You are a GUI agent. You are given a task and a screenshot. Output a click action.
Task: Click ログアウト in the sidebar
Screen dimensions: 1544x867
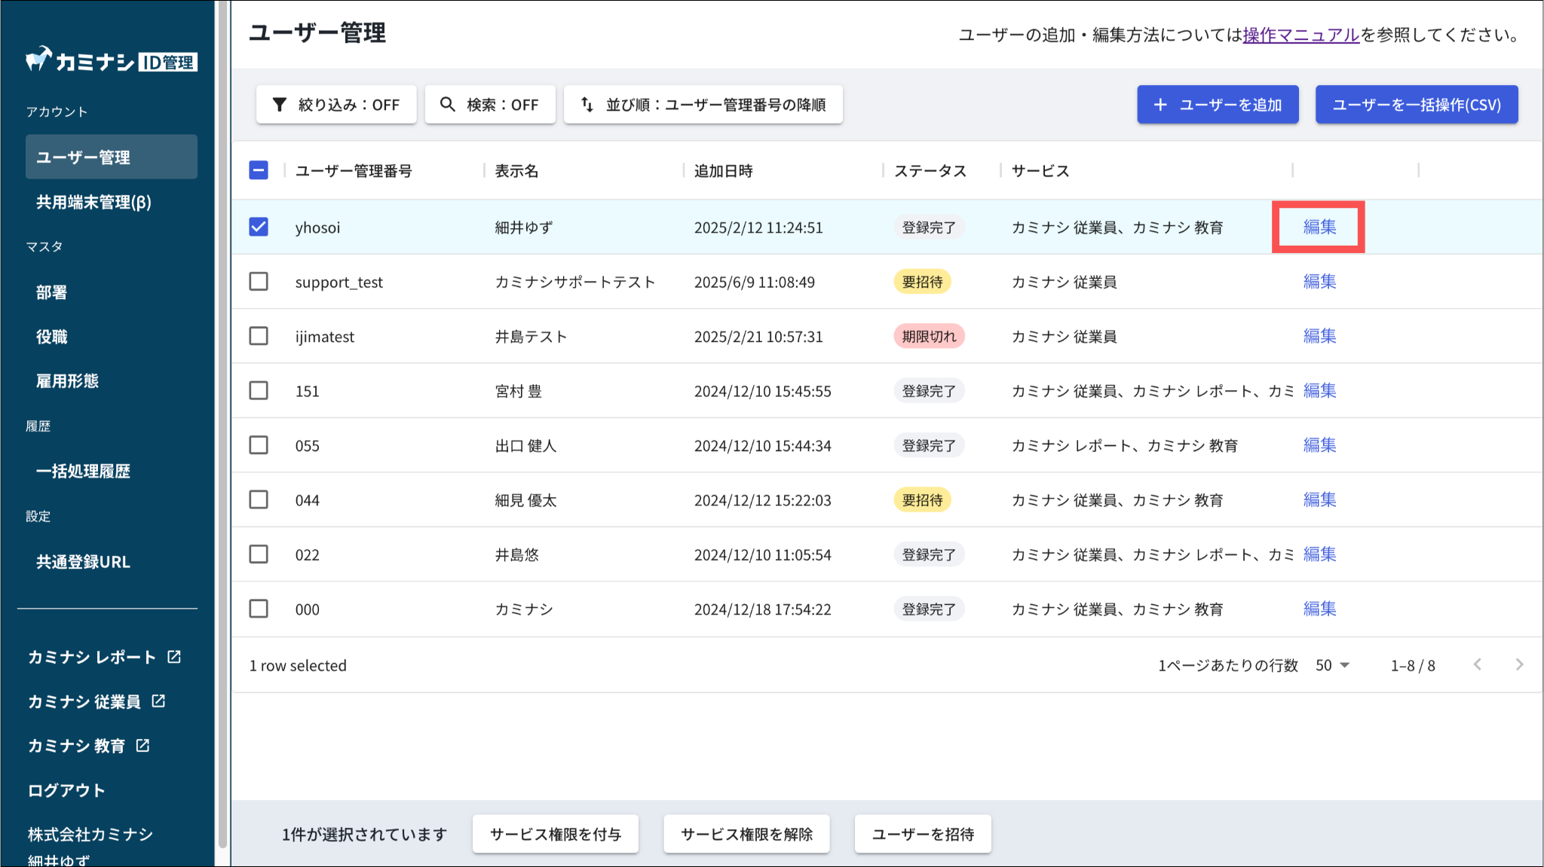[x=66, y=790]
